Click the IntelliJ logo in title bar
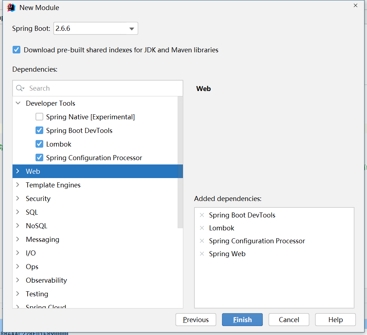Screen dimensions: 367x335 [11, 8]
